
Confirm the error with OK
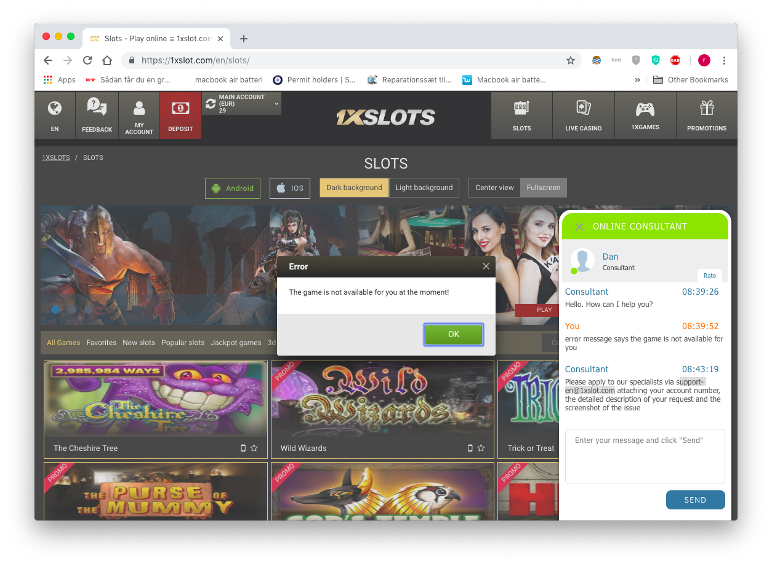coord(454,335)
